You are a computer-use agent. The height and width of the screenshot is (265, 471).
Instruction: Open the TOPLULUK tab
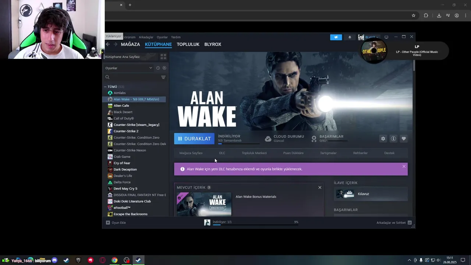188,44
